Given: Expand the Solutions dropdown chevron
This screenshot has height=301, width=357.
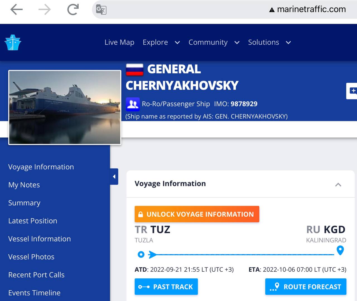Looking at the screenshot, I should click(288, 42).
